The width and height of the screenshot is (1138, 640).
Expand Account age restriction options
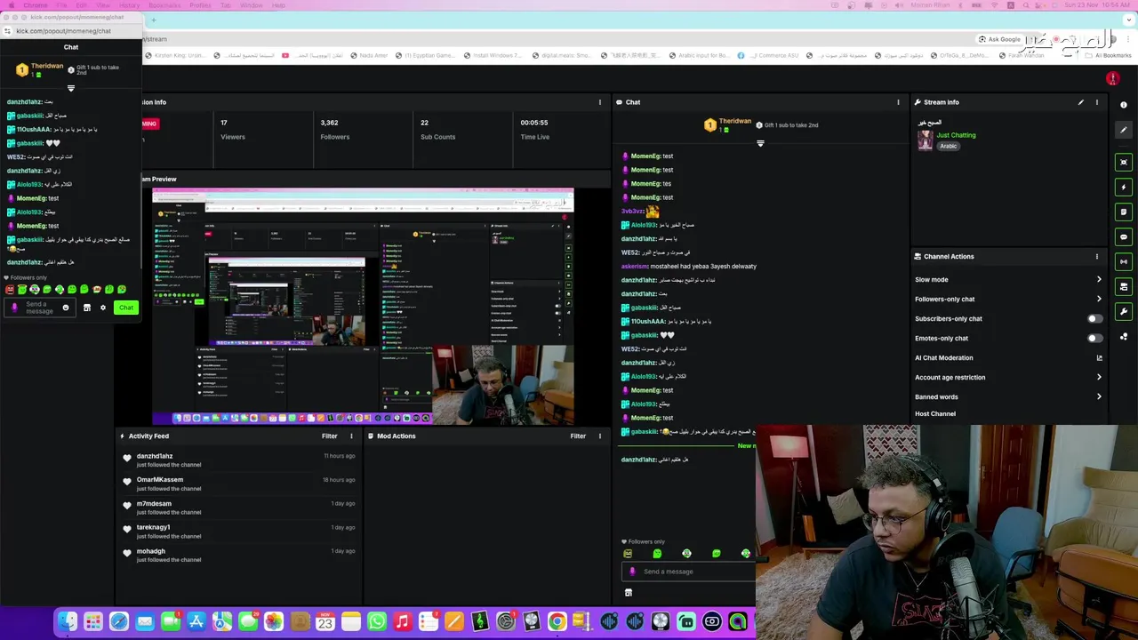[x=1099, y=378]
